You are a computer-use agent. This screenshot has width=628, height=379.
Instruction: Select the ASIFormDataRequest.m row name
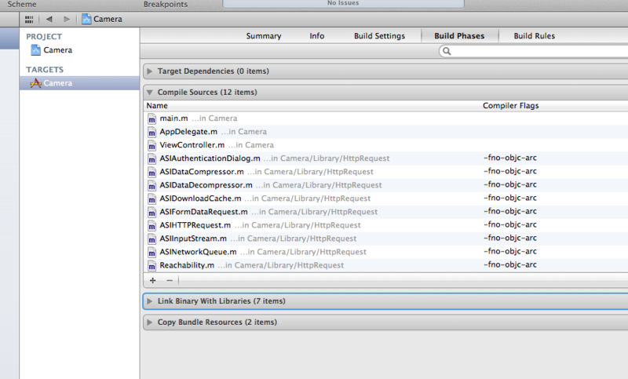click(204, 212)
